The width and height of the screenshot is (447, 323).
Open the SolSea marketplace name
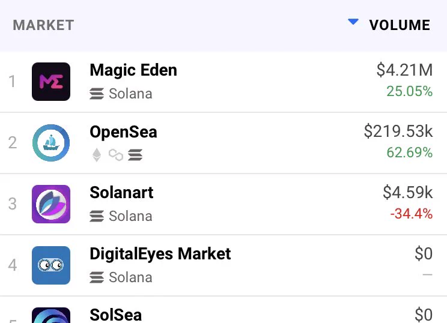click(115, 315)
